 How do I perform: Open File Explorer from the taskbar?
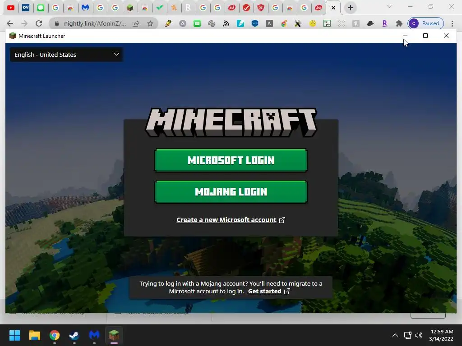pyautogui.click(x=34, y=335)
